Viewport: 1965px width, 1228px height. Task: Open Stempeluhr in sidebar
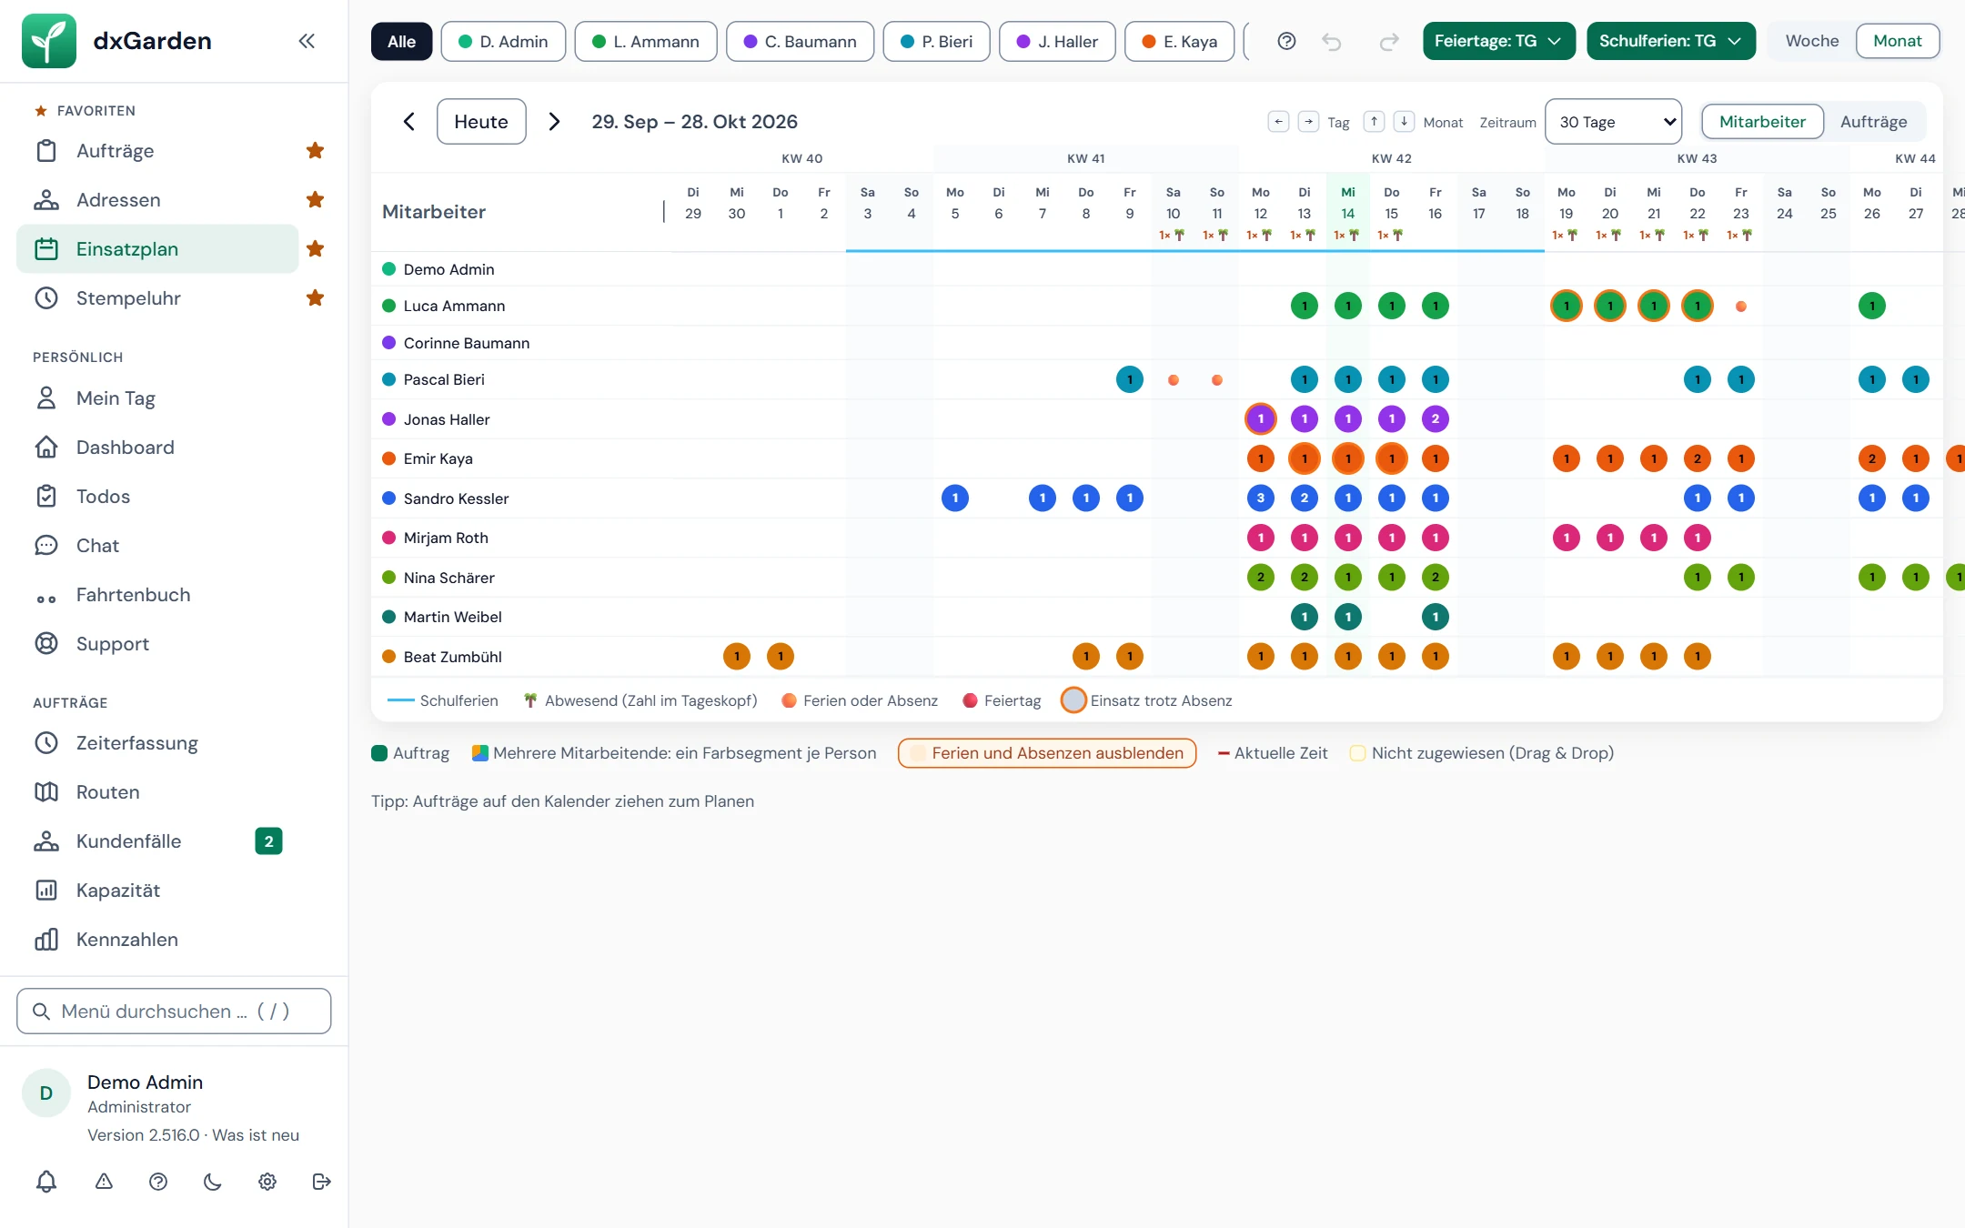[157, 298]
